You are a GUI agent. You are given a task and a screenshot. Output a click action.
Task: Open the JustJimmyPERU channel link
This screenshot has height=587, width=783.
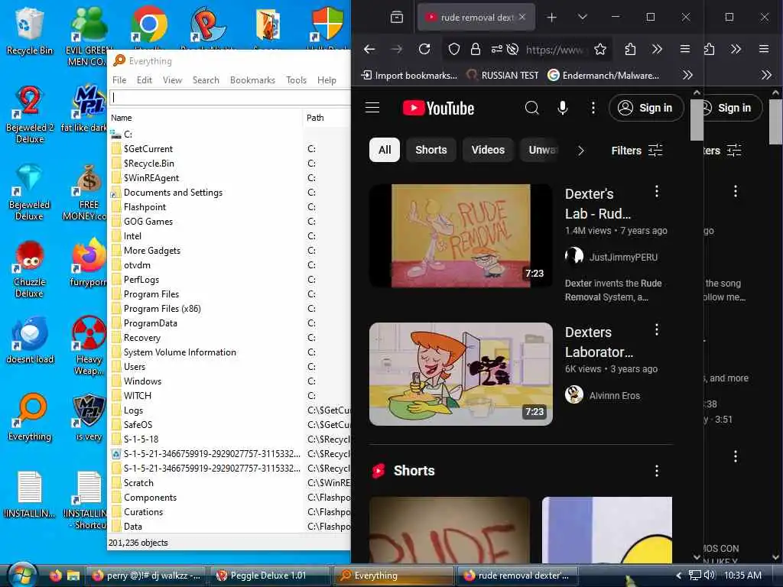click(623, 257)
